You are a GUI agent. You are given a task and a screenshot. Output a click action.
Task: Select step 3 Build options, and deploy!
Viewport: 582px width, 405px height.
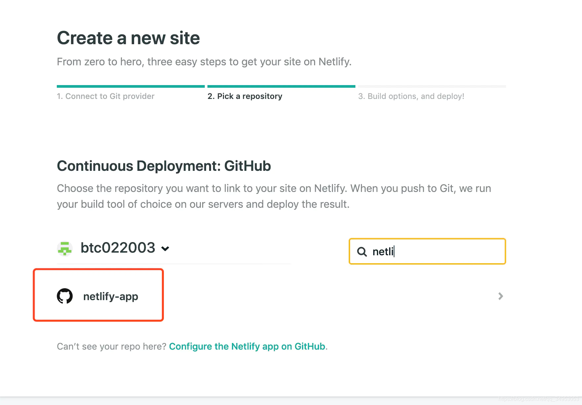(411, 96)
